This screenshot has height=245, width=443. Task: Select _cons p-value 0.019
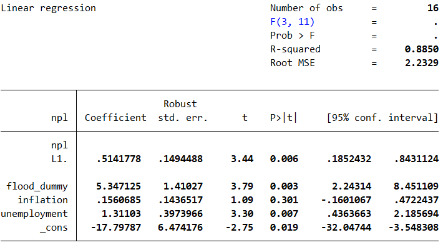284,228
